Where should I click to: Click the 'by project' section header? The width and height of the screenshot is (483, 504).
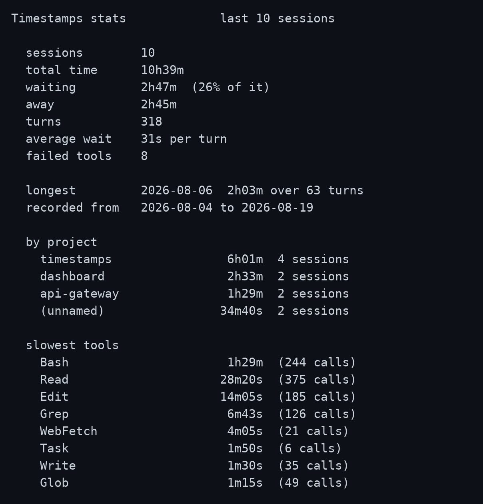(x=62, y=242)
